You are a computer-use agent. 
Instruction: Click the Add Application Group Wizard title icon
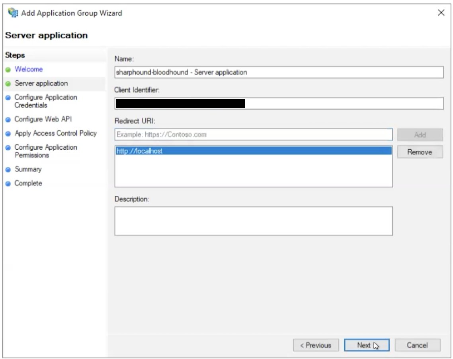coord(13,13)
